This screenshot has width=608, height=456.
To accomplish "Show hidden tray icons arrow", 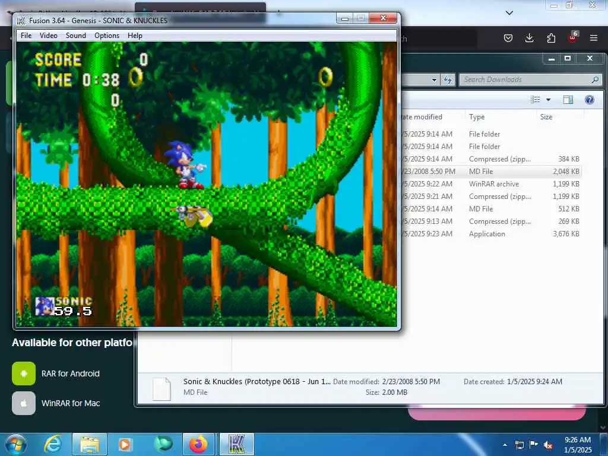I will (x=505, y=445).
